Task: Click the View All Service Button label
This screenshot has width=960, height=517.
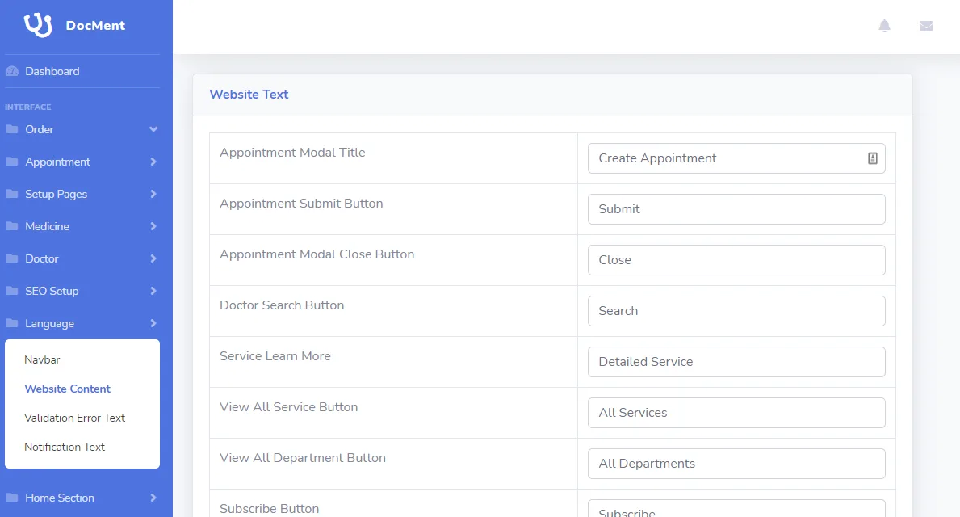Action: 288,407
